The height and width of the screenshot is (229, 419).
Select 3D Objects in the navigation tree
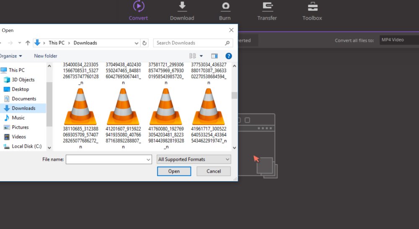[23, 80]
